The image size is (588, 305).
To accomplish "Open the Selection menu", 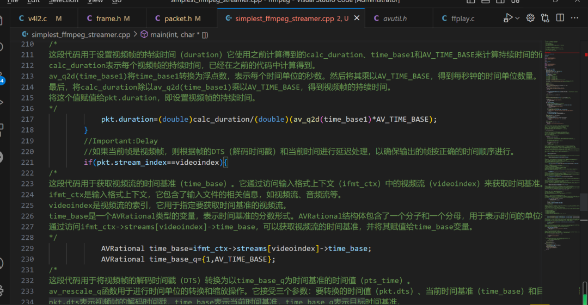I will pos(64,2).
